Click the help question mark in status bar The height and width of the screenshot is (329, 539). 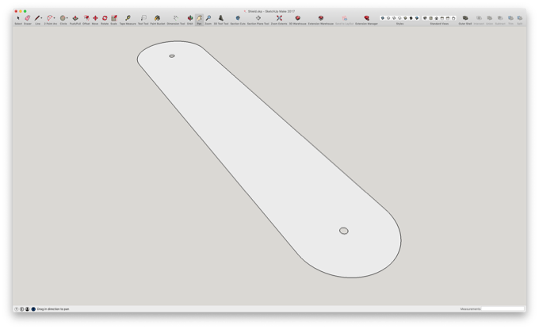pos(16,309)
